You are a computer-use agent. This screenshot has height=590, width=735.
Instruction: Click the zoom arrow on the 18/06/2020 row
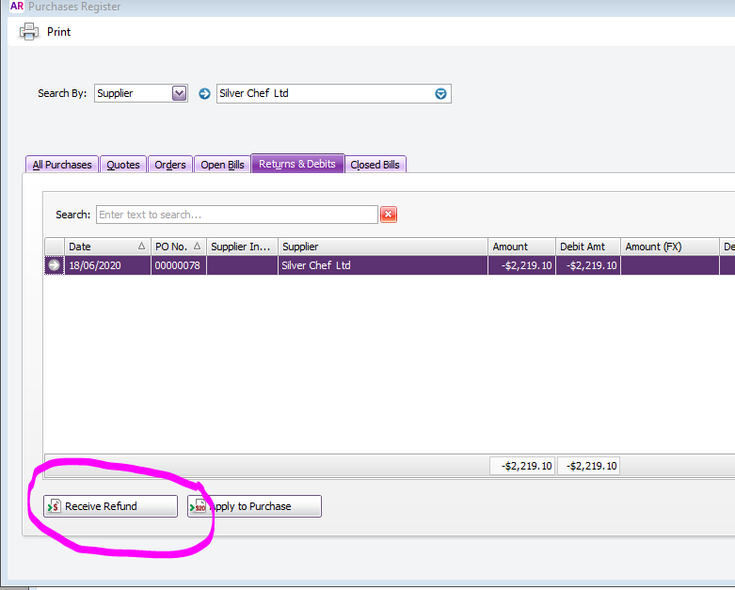[x=55, y=265]
